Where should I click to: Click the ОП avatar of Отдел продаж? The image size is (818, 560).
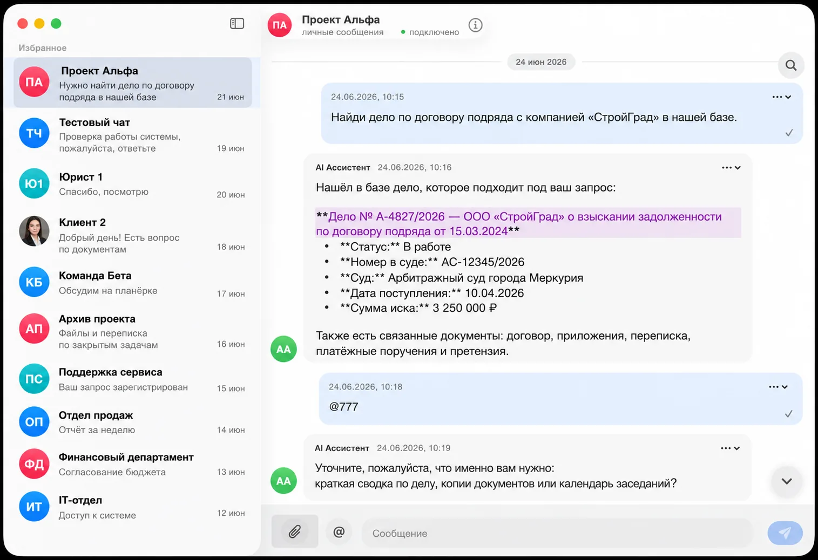34,421
